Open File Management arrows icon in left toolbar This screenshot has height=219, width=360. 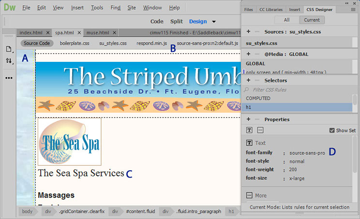pos(9,61)
